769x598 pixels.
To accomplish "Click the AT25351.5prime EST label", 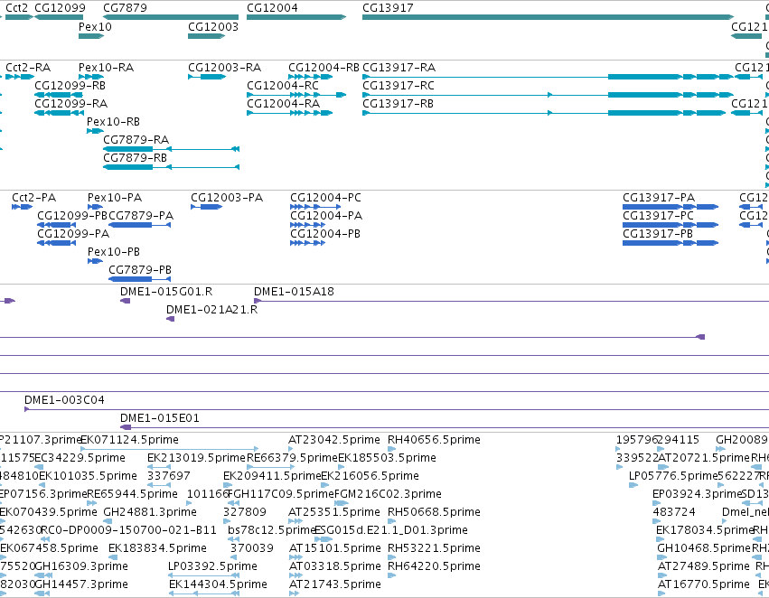I will 334,512.
